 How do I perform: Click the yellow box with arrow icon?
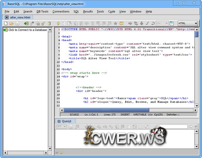121,24
